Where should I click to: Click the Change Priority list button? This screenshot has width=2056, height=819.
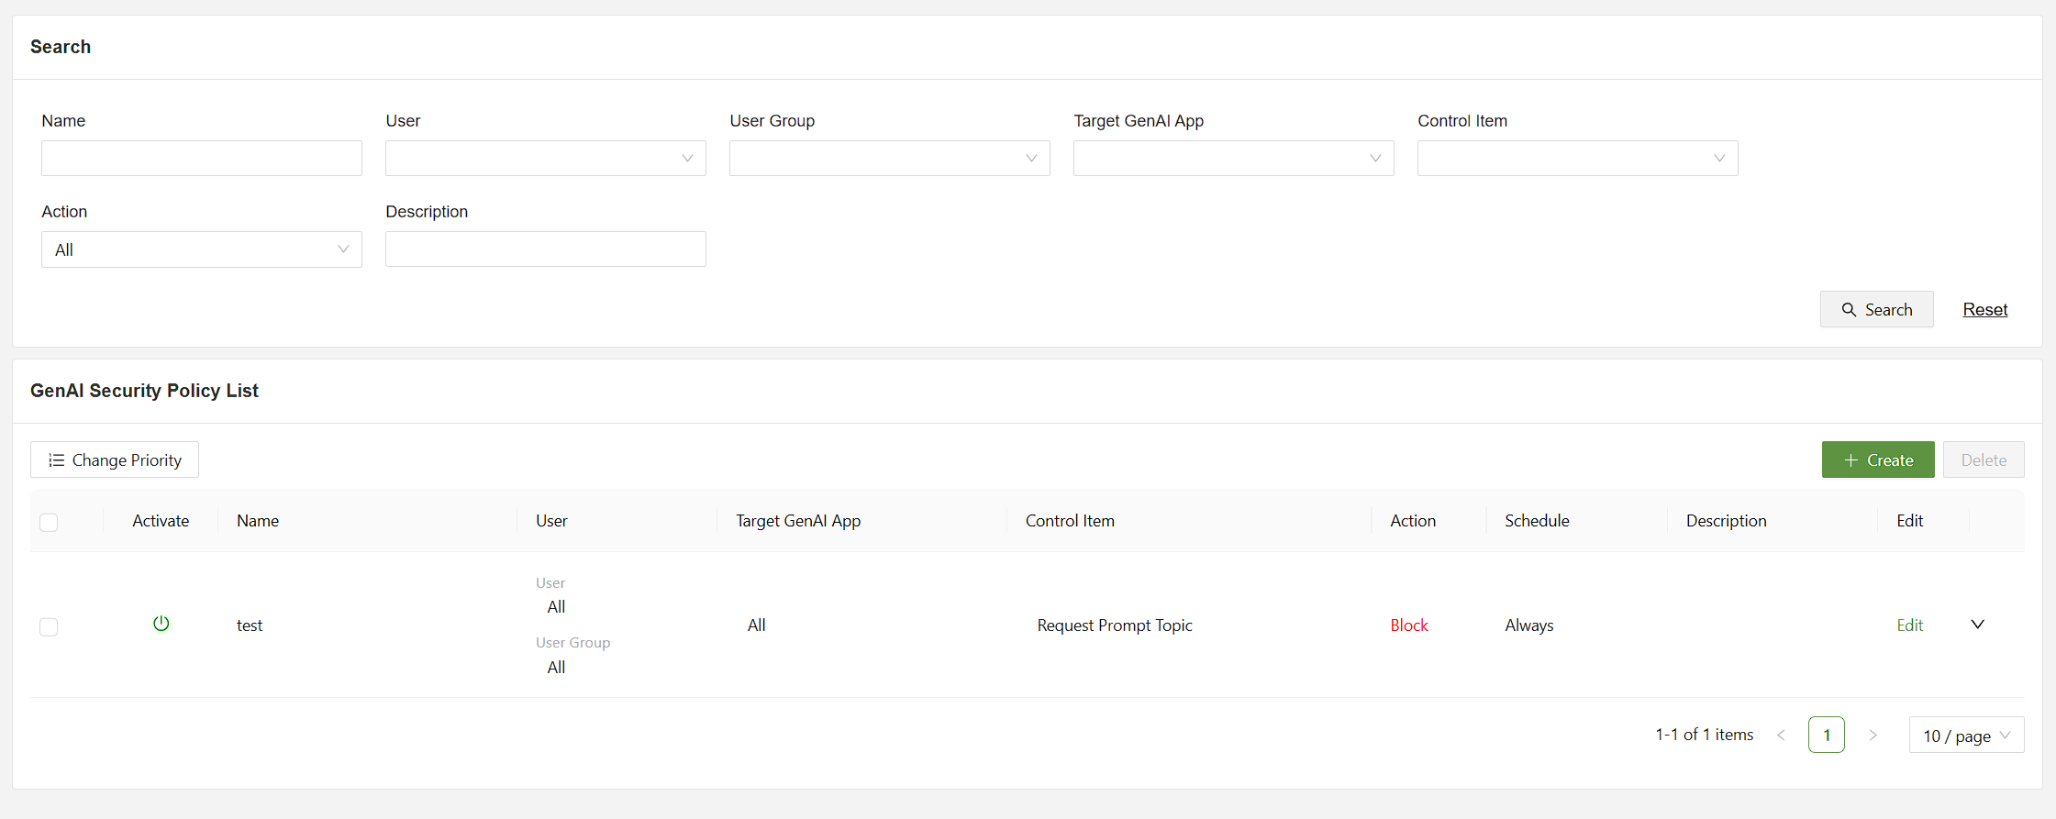coord(115,460)
